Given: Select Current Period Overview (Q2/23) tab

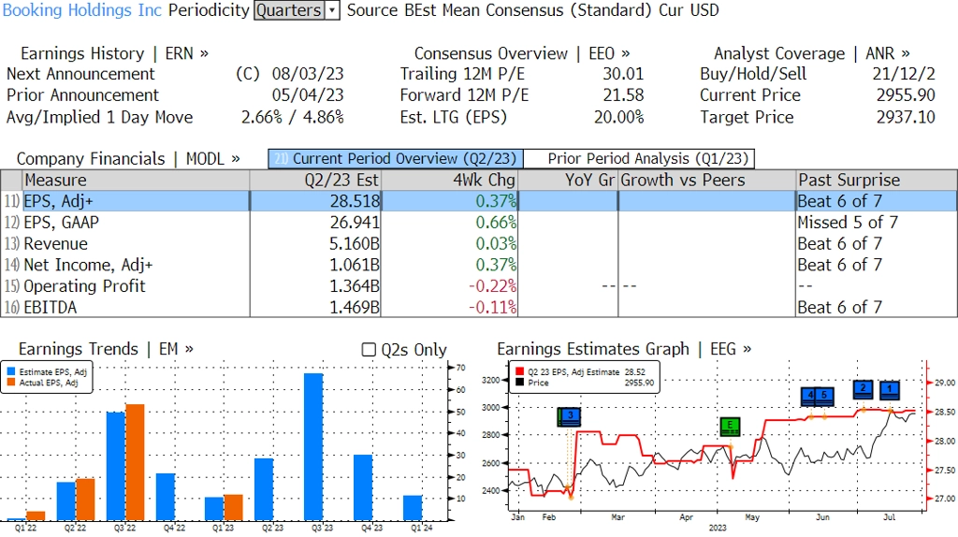Looking at the screenshot, I should tap(396, 159).
